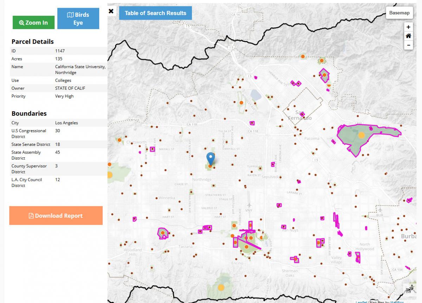Click State Senate District value 18

click(58, 144)
